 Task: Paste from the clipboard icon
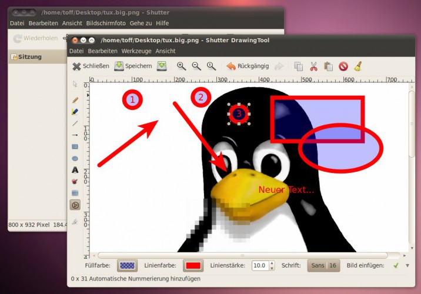tap(328, 66)
